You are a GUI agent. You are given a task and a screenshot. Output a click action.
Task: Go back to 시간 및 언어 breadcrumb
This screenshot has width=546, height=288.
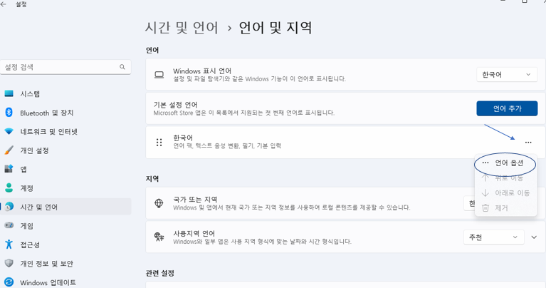coord(182,28)
